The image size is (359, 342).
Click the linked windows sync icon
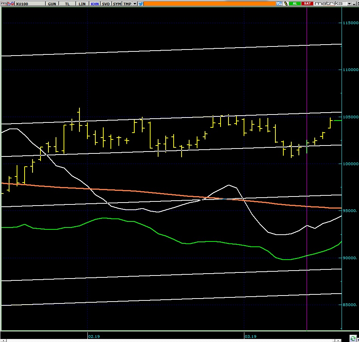click(279, 4)
